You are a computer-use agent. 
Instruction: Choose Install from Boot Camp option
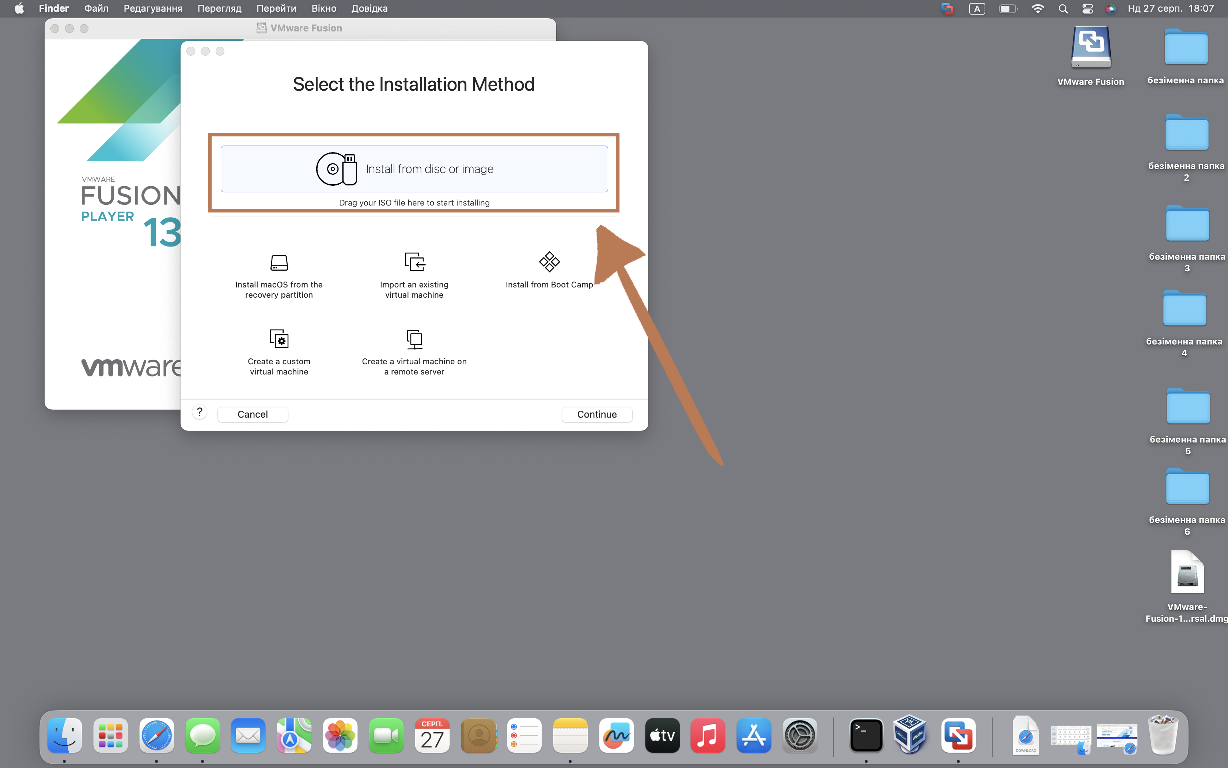coord(549,271)
